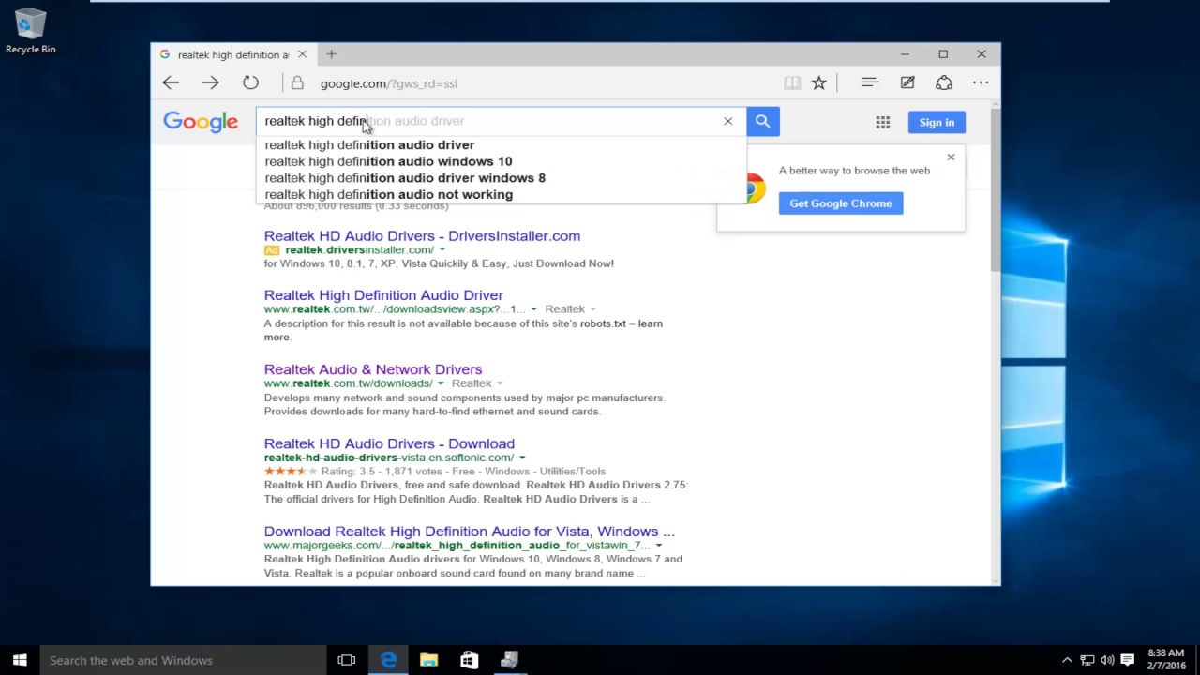Click the Sign in button
The image size is (1200, 675).
click(x=936, y=122)
